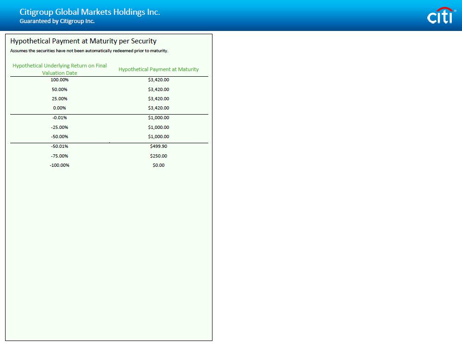Image resolution: width=462 pixels, height=347 pixels.
Task: Click the 50.00% return cell
Action: 60,89
